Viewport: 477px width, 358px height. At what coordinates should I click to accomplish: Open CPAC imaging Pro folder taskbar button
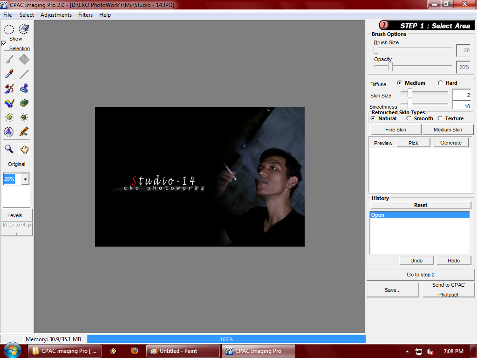point(65,351)
